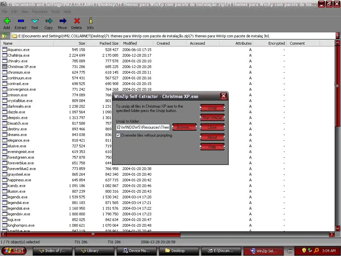This screenshot has width=341, height=256.
Task: Click the vertical scrollbar down arrow
Action: click(338, 228)
